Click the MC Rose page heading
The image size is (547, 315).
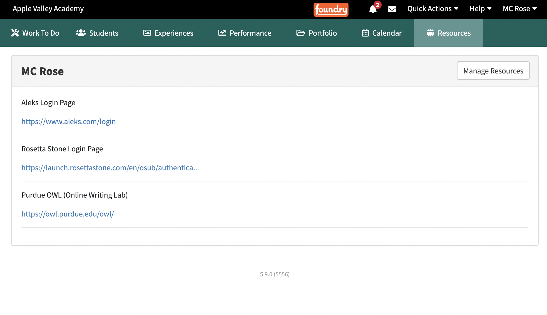[x=43, y=71]
